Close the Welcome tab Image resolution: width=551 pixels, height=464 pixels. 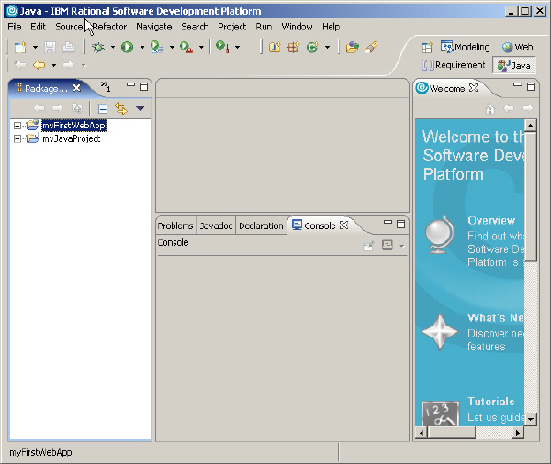[474, 87]
